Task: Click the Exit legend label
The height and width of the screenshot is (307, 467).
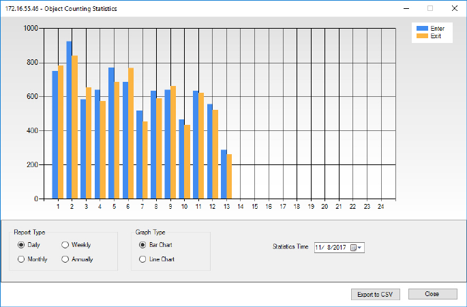Action: (436, 35)
